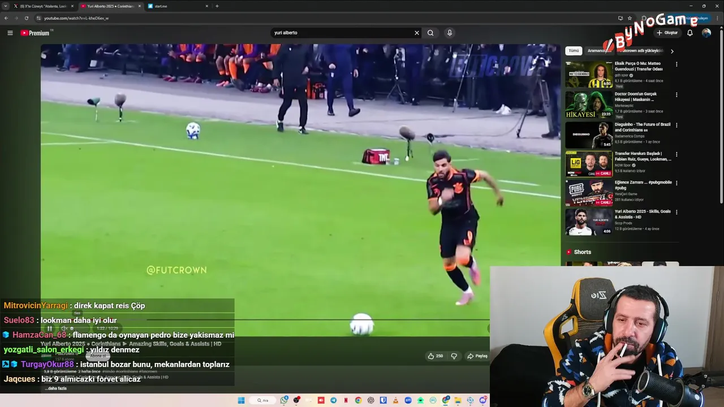Close the start.me tab
Image resolution: width=724 pixels, height=407 pixels.
206,6
